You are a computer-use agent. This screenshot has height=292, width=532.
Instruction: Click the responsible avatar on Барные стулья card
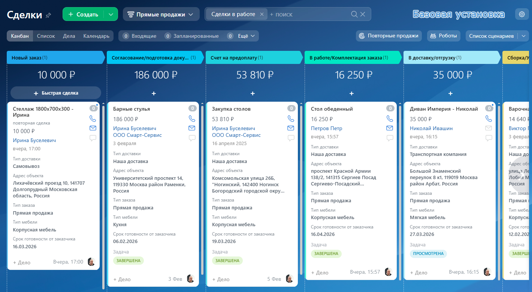190,279
